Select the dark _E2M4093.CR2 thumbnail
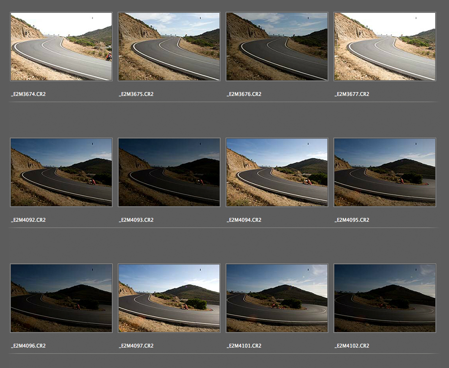The width and height of the screenshot is (449, 368). tap(169, 172)
